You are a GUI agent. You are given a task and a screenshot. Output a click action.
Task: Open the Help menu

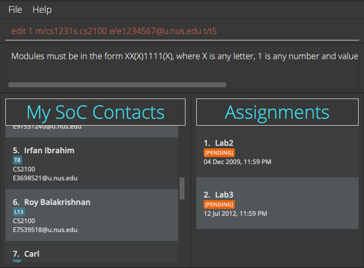tap(42, 10)
